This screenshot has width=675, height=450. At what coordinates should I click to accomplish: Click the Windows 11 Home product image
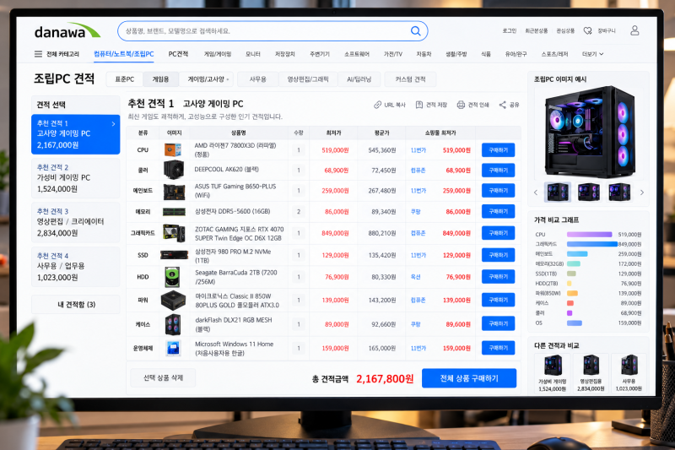(x=173, y=348)
